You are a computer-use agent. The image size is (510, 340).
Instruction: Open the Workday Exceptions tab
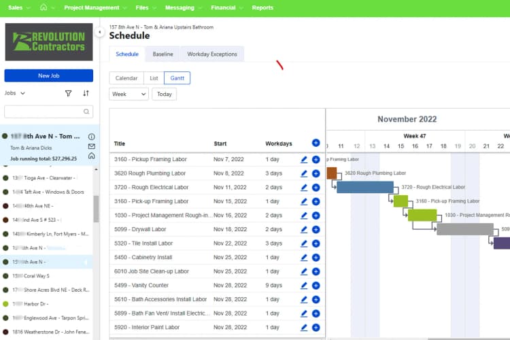click(x=212, y=54)
